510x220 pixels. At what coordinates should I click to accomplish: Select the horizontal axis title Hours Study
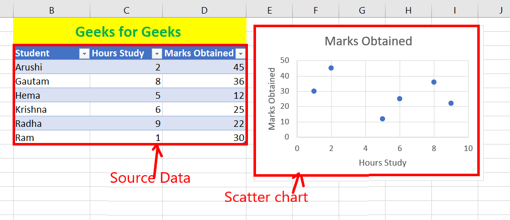(382, 163)
